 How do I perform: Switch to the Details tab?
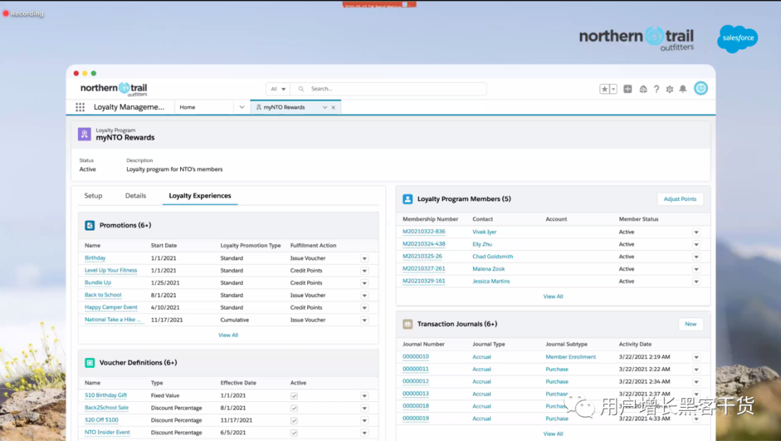[135, 196]
